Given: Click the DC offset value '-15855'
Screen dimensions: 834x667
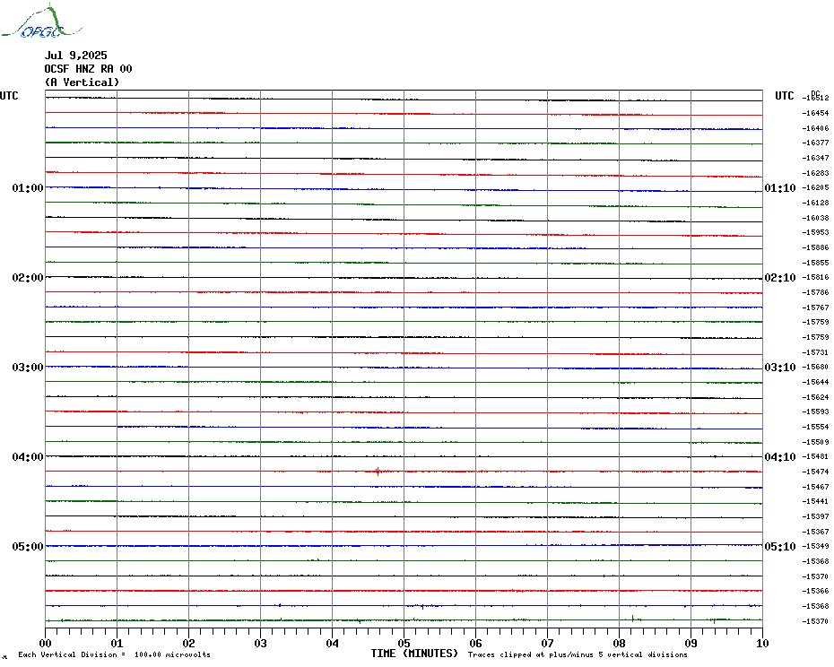Looking at the screenshot, I should coord(815,263).
